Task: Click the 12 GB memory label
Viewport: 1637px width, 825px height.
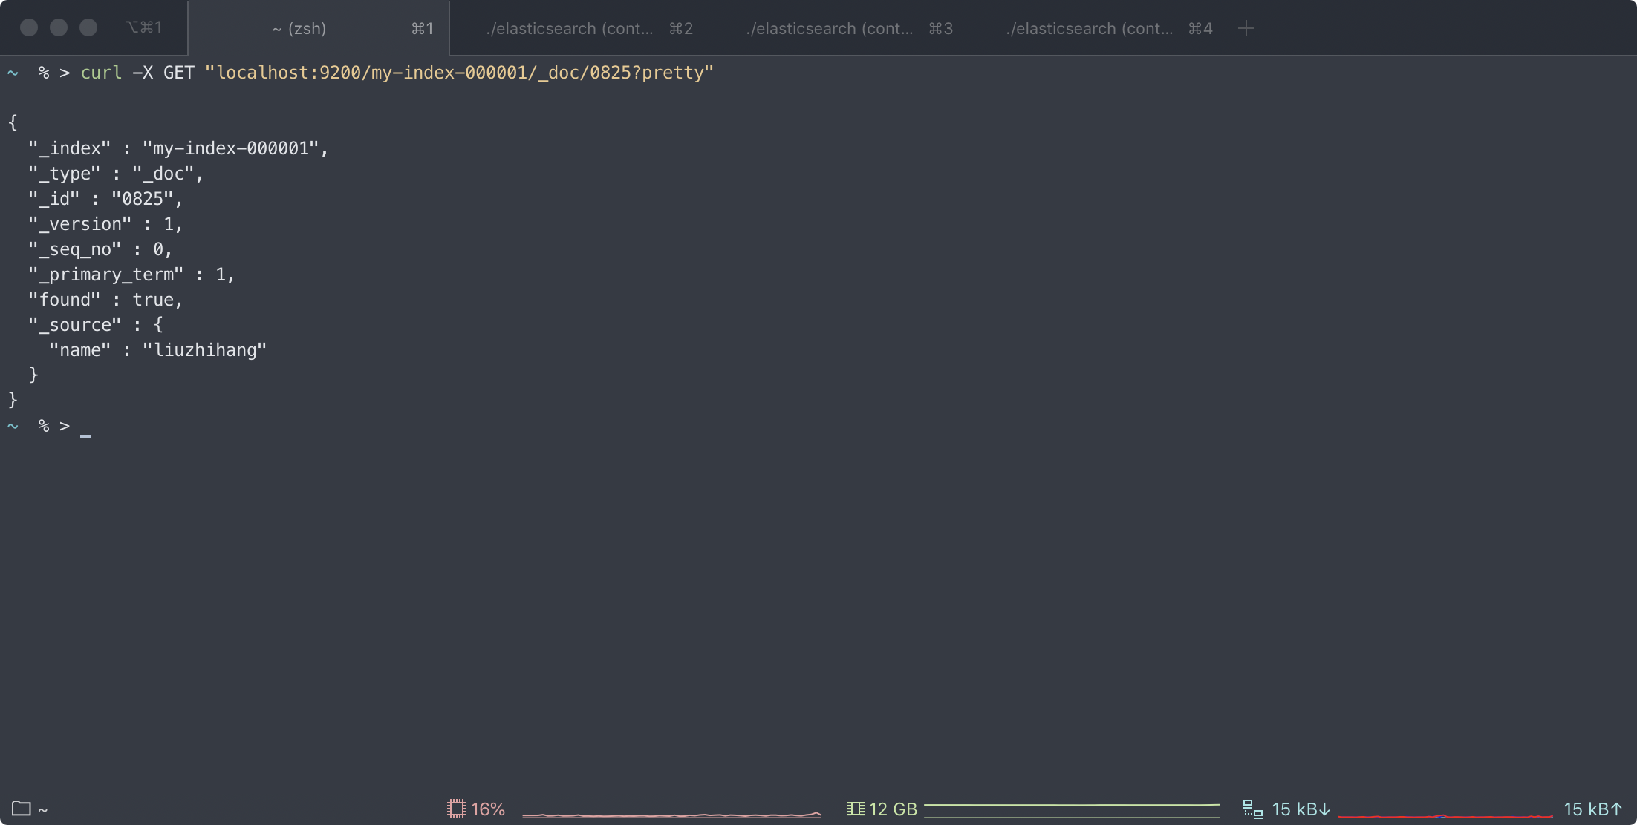Action: click(893, 809)
